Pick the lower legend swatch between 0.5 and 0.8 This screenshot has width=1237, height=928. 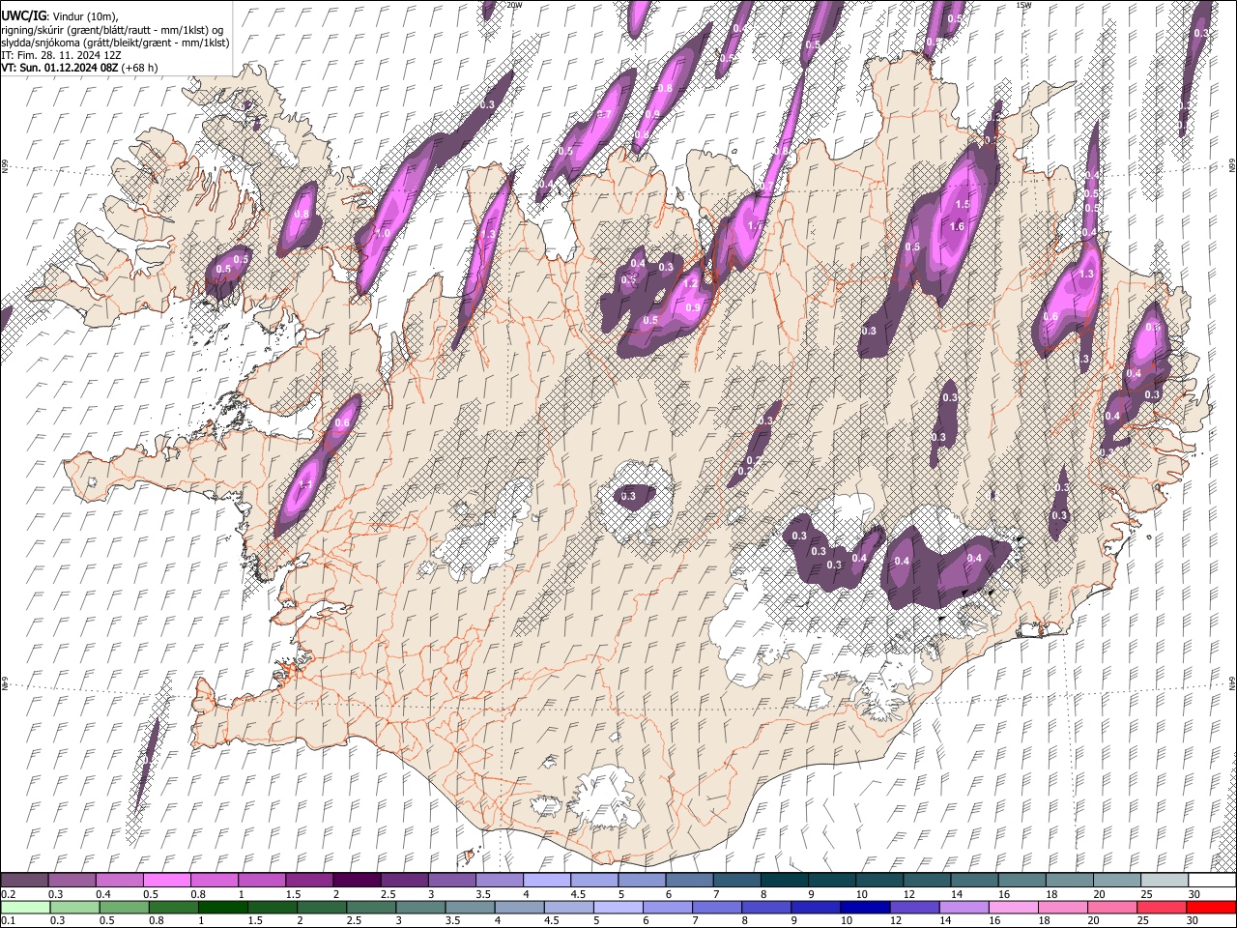click(x=125, y=907)
